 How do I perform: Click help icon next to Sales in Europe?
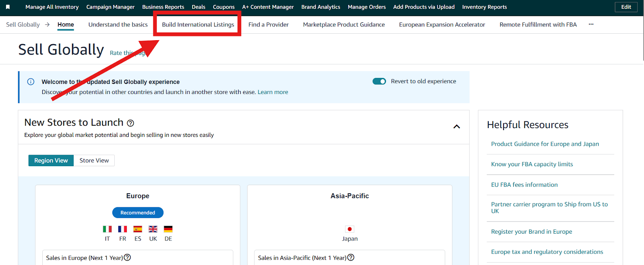click(127, 257)
